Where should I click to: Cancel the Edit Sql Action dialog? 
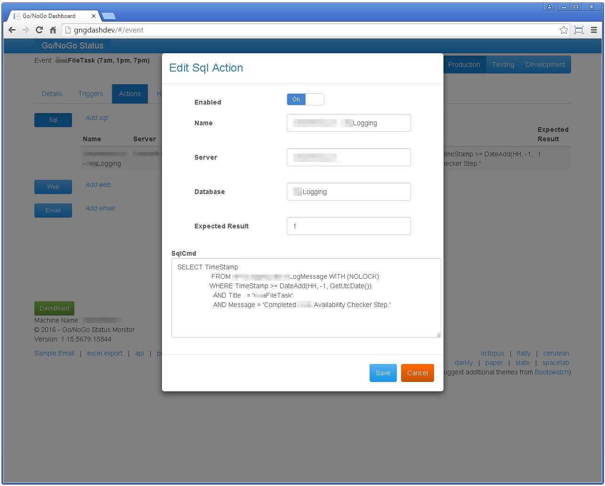pyautogui.click(x=417, y=373)
